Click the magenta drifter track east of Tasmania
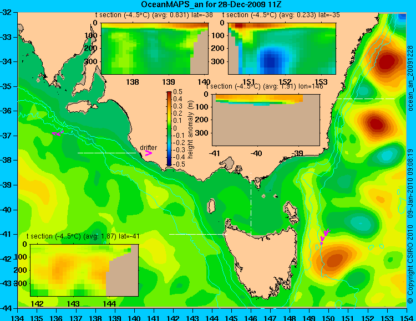 click(324, 236)
